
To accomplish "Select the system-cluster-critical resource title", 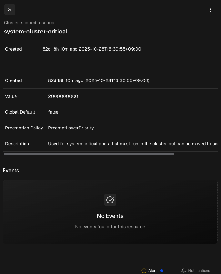I will click(35, 32).
